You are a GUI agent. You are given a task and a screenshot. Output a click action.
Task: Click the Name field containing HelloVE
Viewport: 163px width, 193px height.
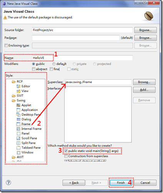point(82,58)
